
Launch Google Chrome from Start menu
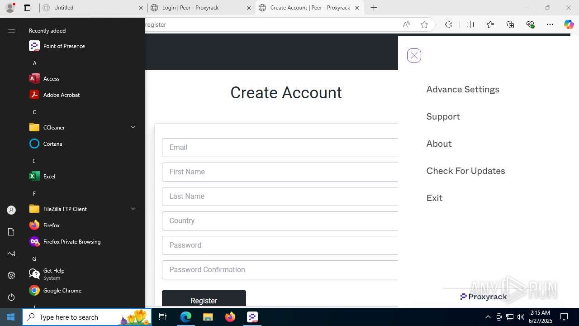84,290
